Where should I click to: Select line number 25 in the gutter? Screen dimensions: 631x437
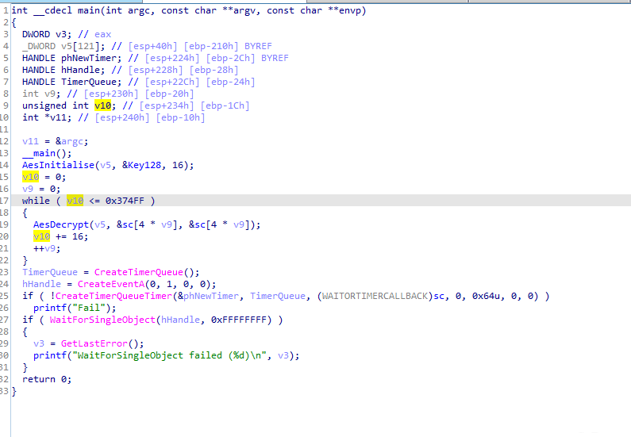(4, 296)
